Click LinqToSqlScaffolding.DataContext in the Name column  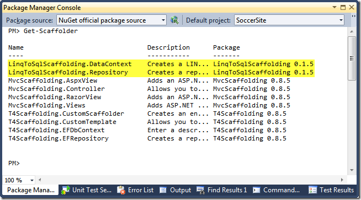70,64
